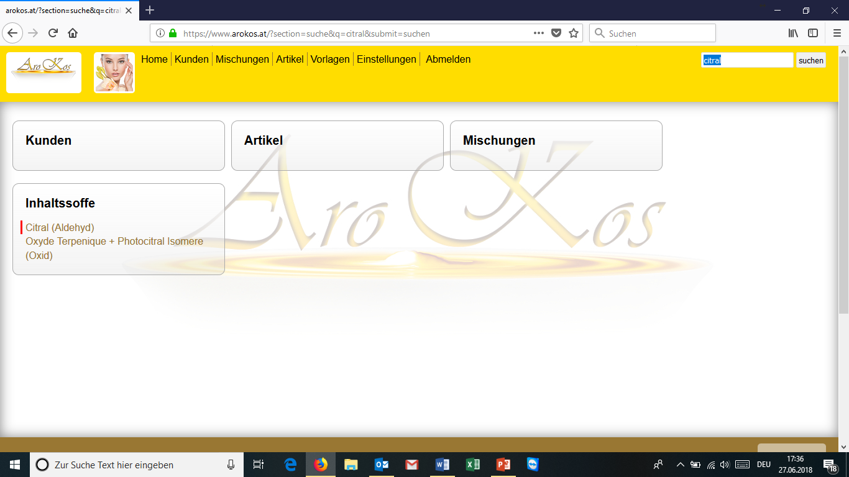Open Task View from the taskbar
This screenshot has height=477, width=849.
pyautogui.click(x=259, y=465)
